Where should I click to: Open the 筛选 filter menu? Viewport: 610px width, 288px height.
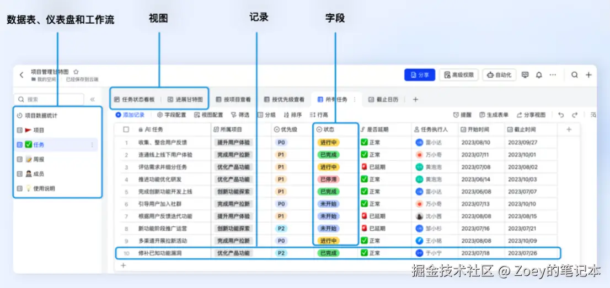point(240,115)
